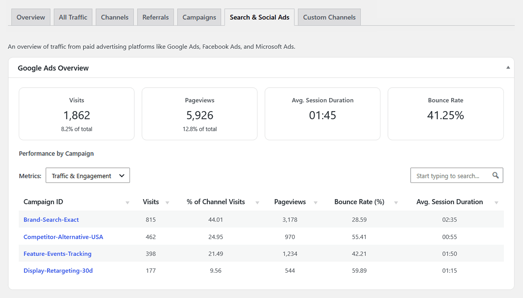Image resolution: width=523 pixels, height=298 pixels.
Task: Click bounce rate value 28.59
Action: click(359, 220)
